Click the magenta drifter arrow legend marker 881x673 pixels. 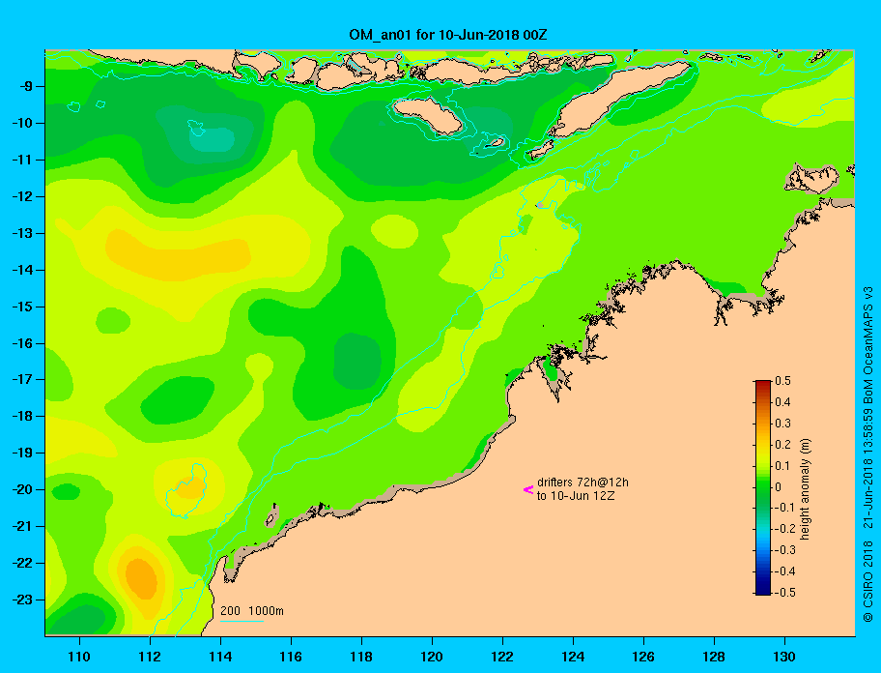coord(528,489)
